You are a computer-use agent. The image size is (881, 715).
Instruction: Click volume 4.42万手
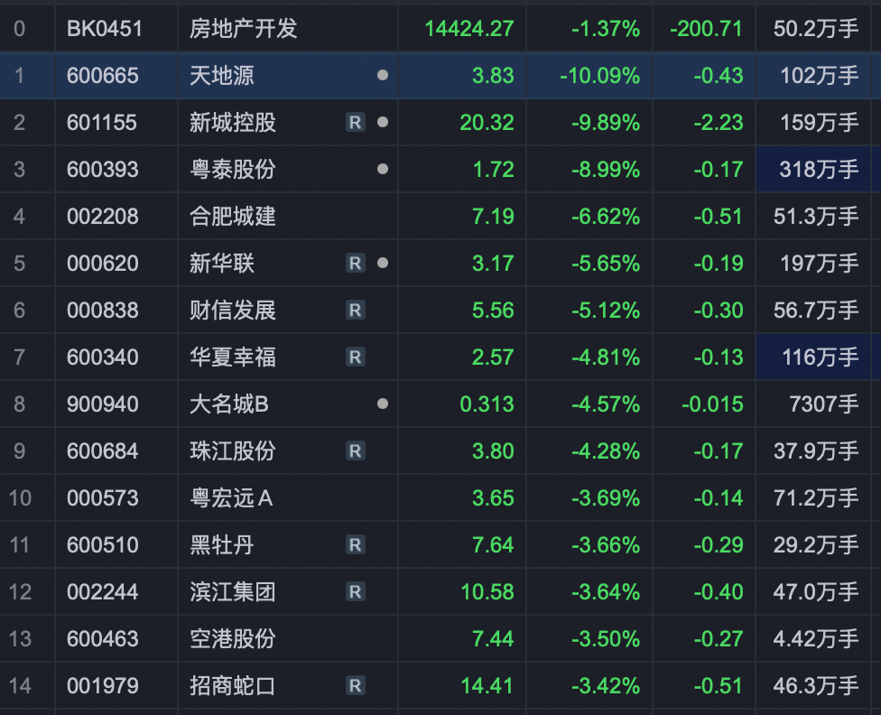click(816, 638)
